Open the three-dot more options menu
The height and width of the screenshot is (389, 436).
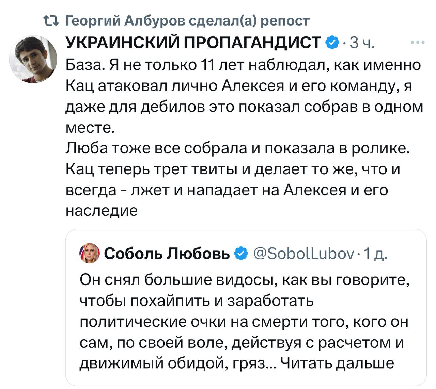coord(418,43)
